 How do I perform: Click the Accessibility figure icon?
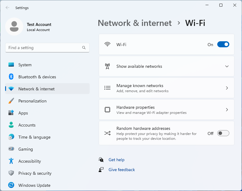pos(11,161)
